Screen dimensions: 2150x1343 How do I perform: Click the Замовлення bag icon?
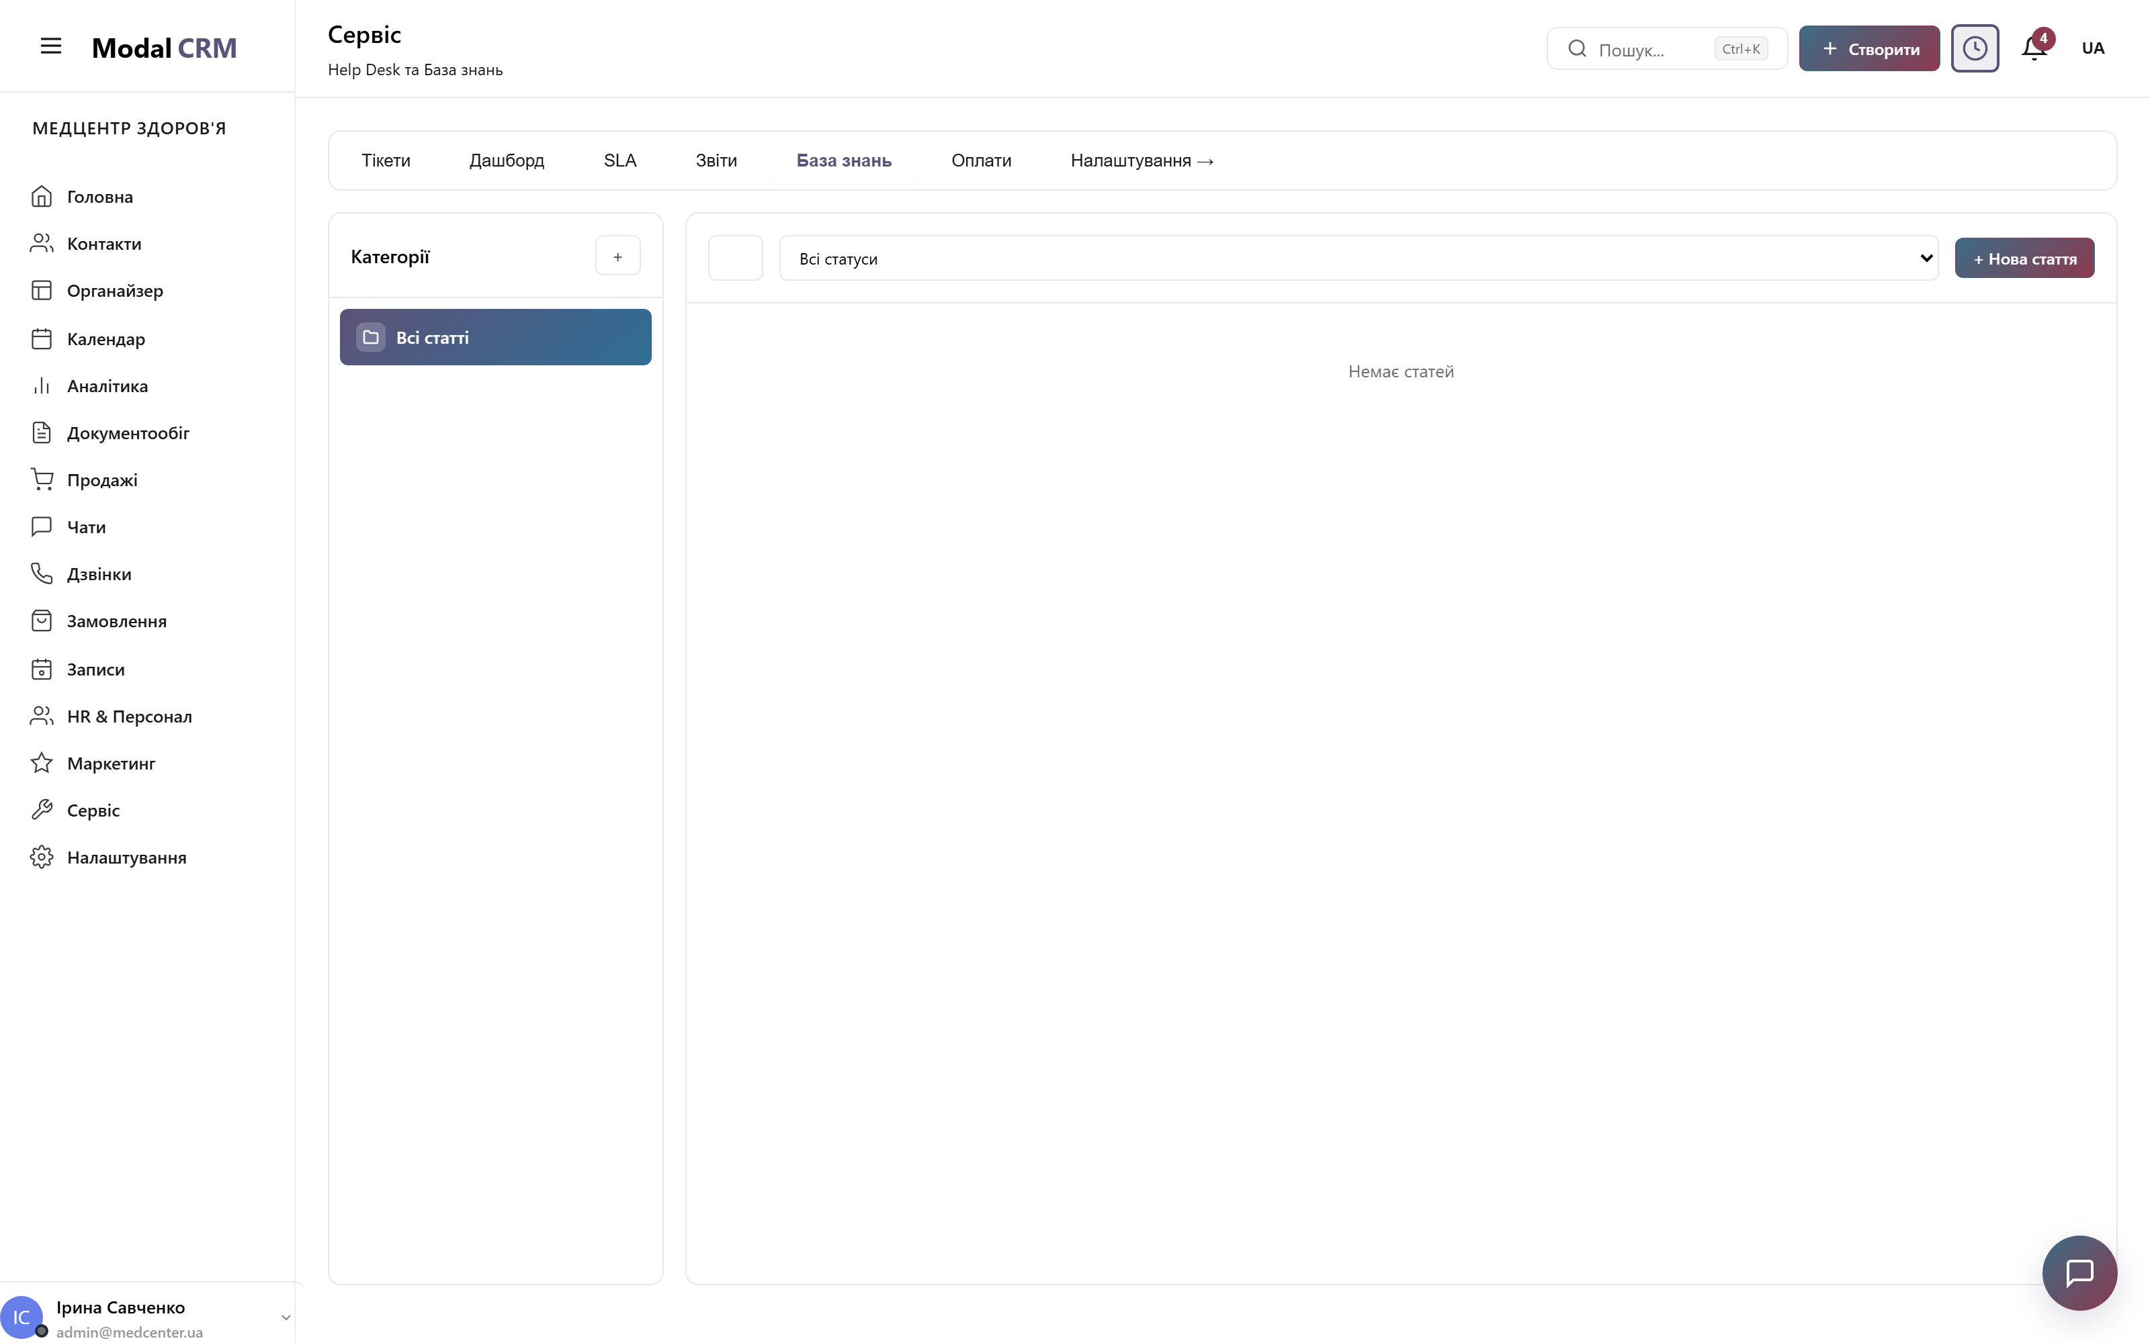pyautogui.click(x=42, y=621)
